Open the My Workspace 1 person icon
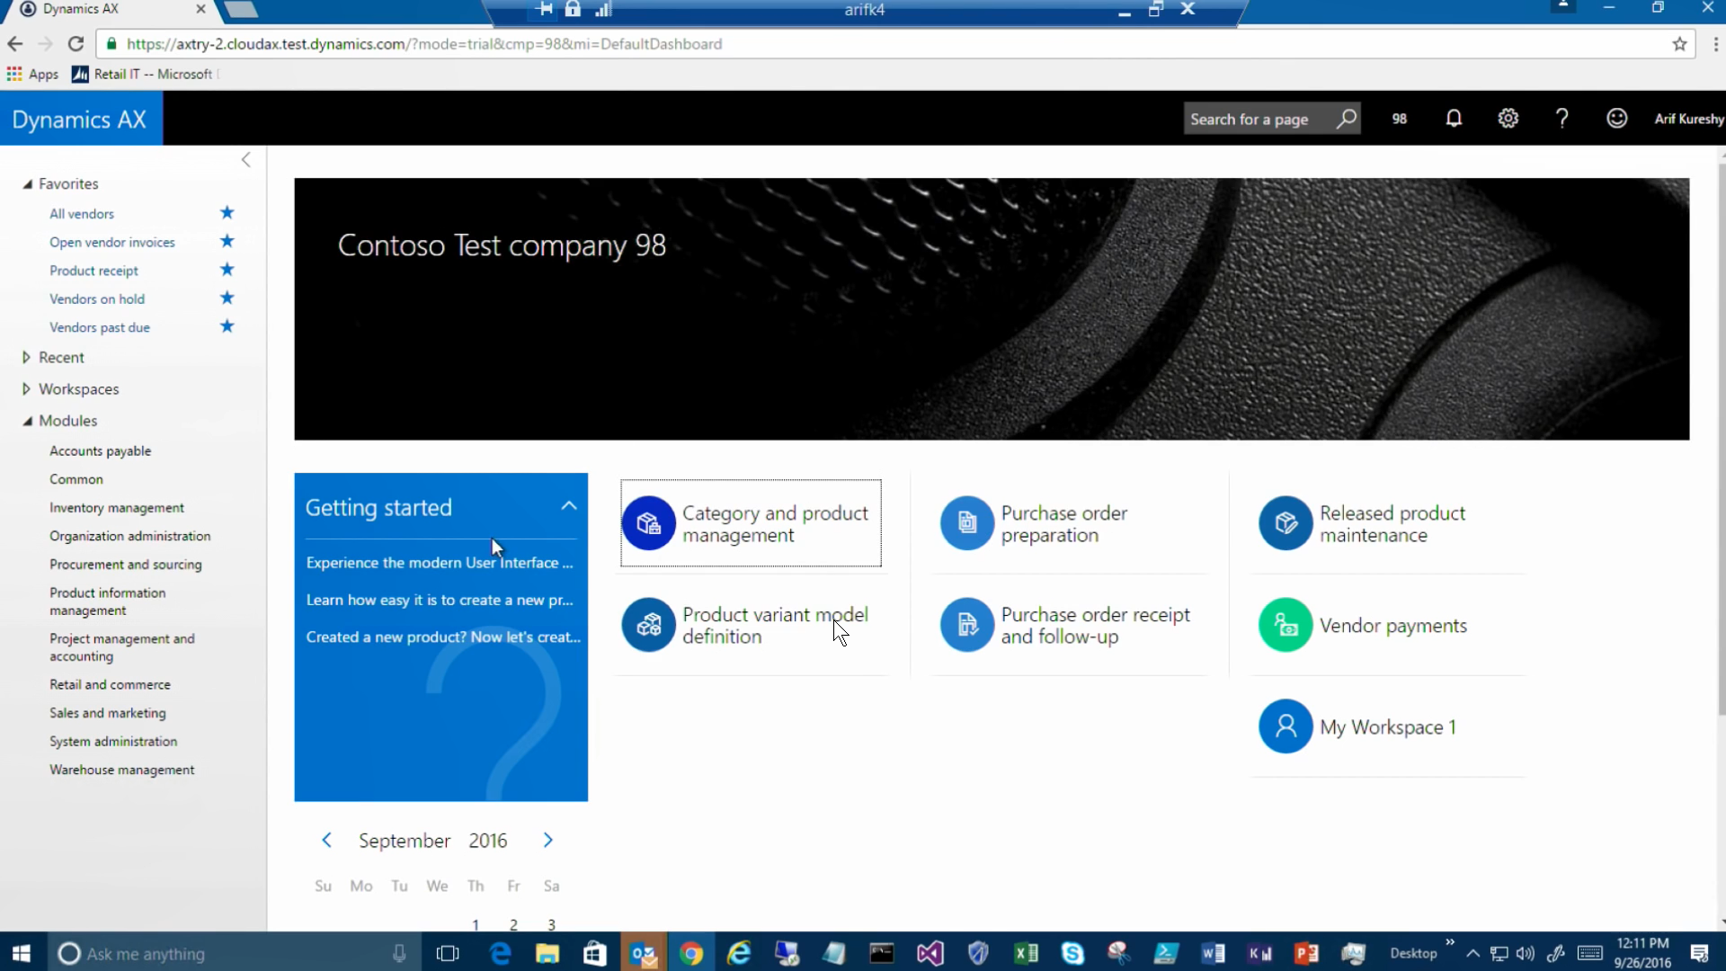The height and width of the screenshot is (971, 1726). [1286, 726]
